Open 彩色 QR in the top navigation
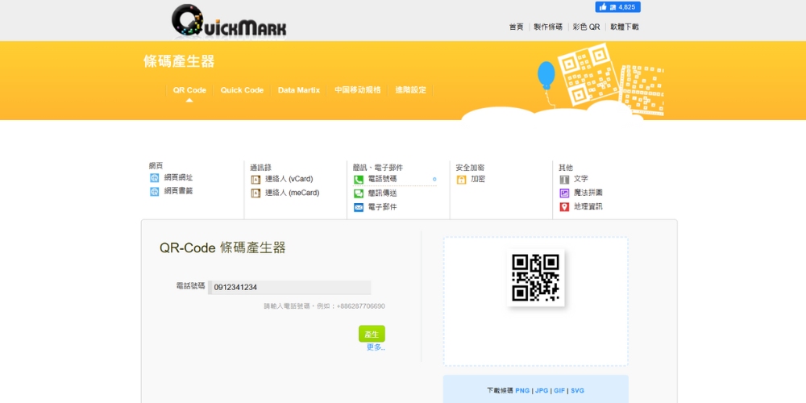806x403 pixels. click(x=587, y=27)
